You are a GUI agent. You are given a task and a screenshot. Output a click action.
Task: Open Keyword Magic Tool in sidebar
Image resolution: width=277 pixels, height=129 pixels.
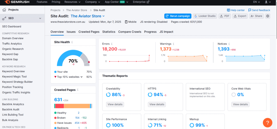15,77
